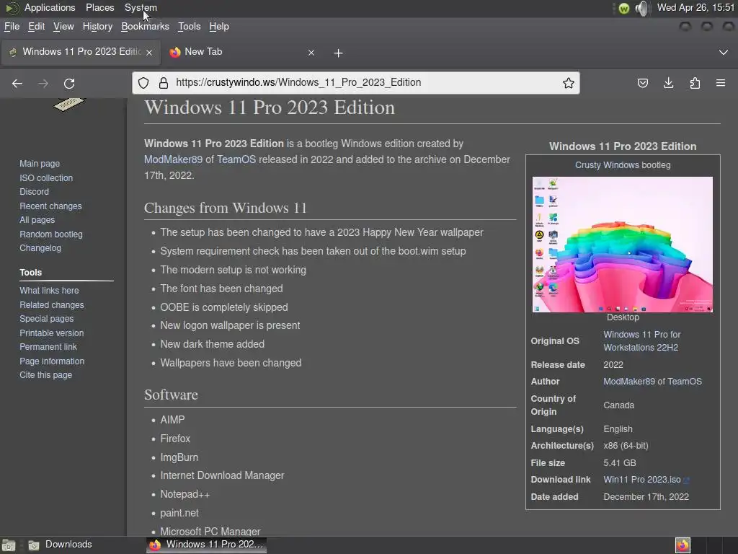738x554 pixels.
Task: Open the Firefox downloads panel
Action: 668,84
